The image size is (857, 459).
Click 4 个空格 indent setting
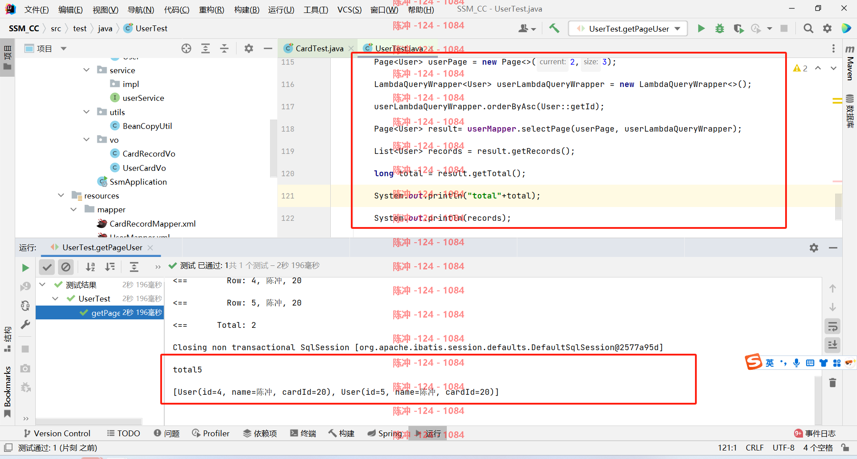(x=818, y=447)
